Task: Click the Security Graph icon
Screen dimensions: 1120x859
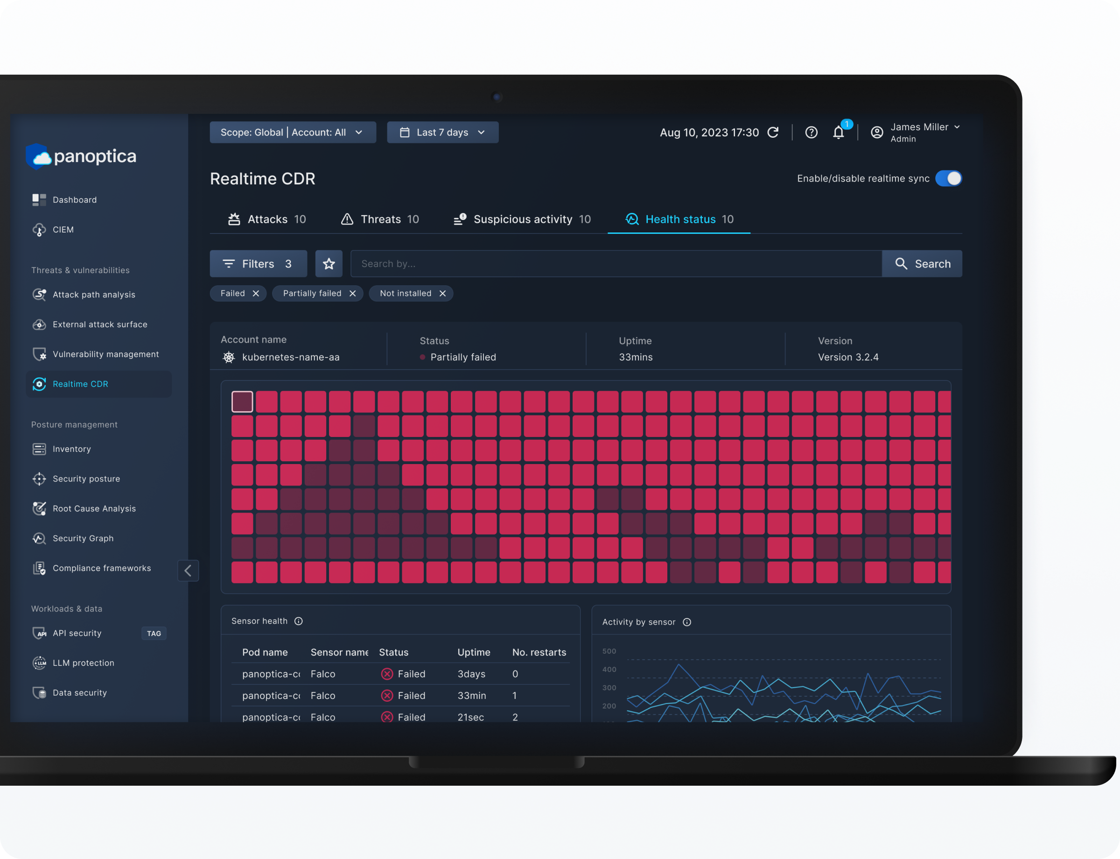Action: [39, 538]
